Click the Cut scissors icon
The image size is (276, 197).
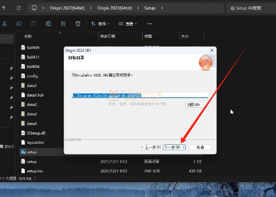[x=4, y=24]
